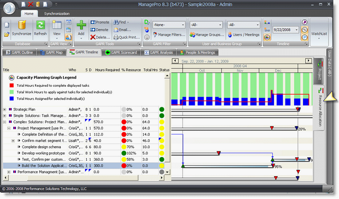Open the View table menu
The width and height of the screenshot is (339, 199).
click(x=57, y=30)
